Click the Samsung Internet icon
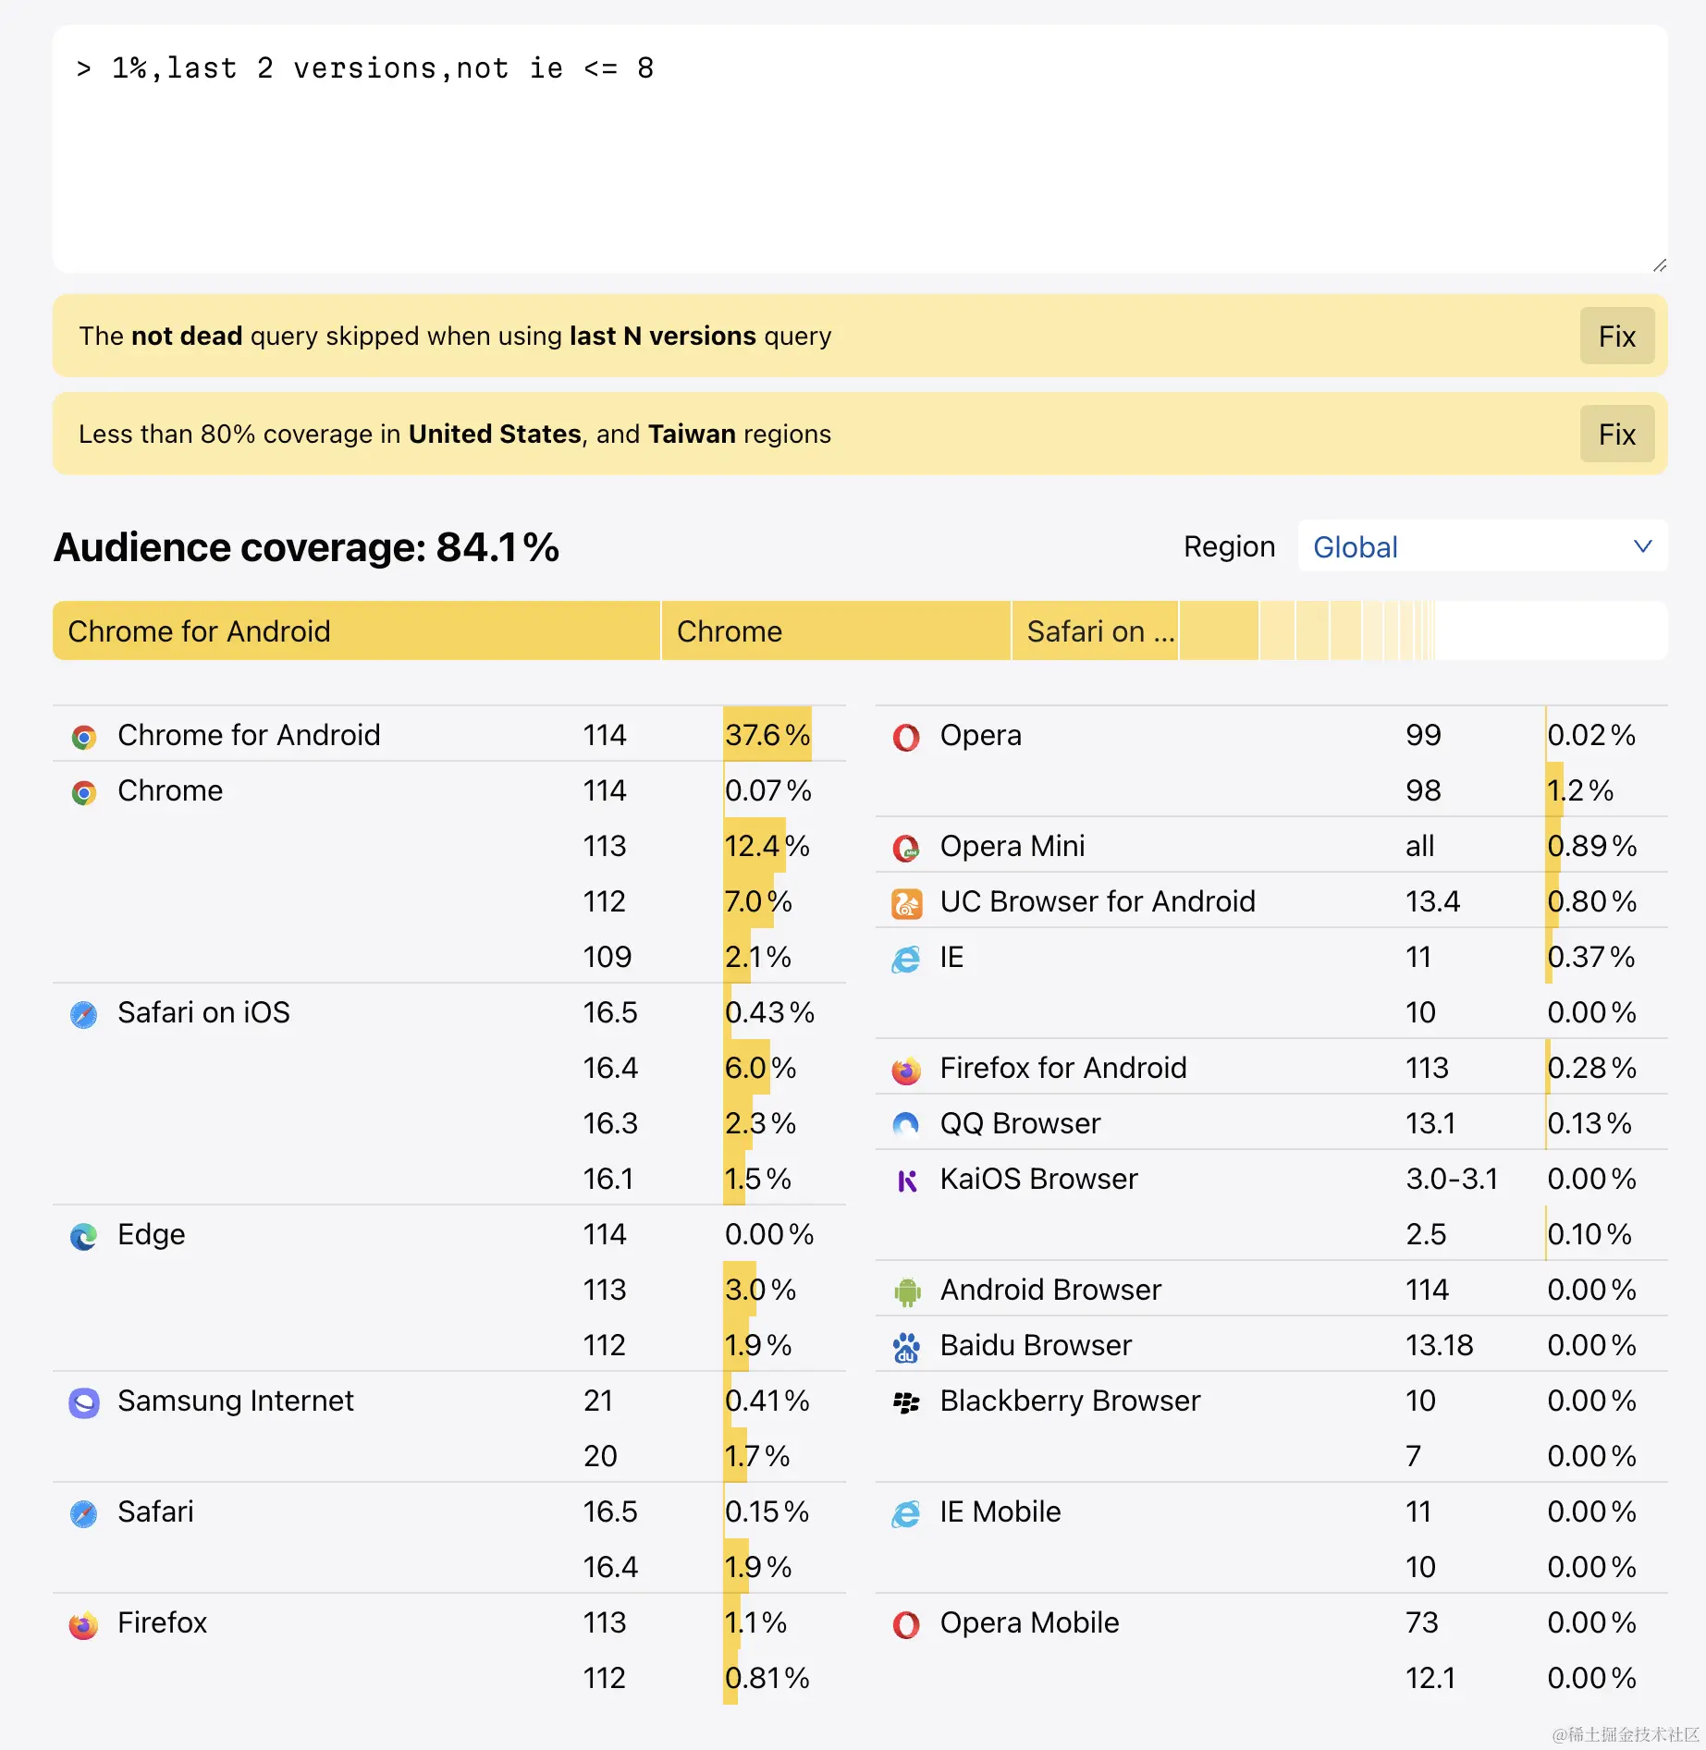 click(84, 1402)
